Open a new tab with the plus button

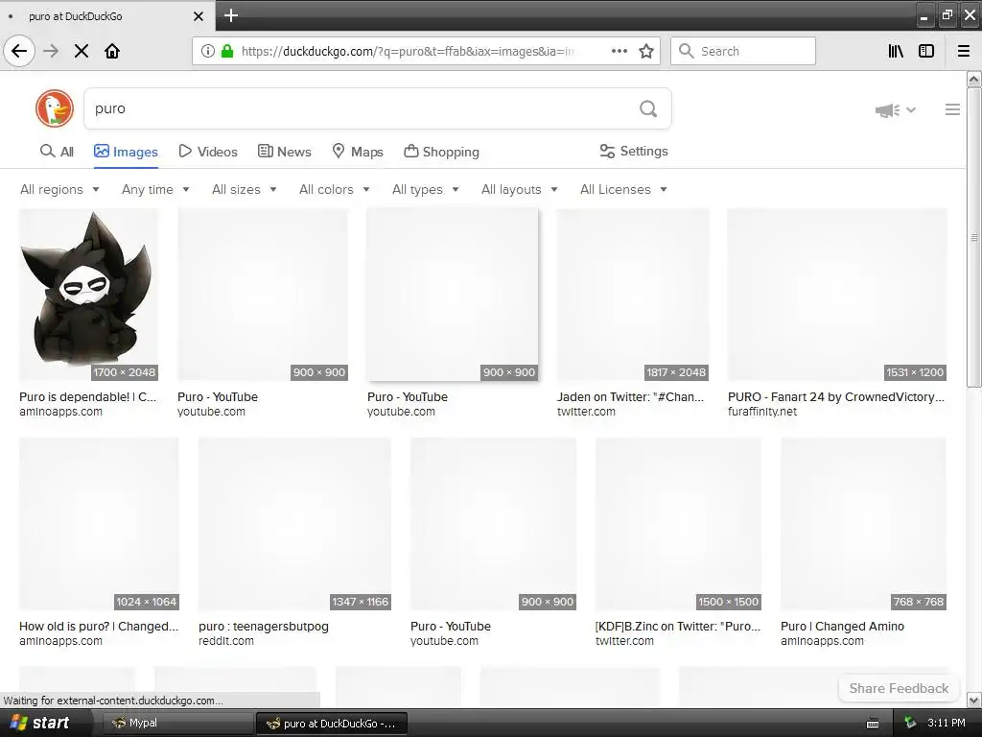[231, 15]
